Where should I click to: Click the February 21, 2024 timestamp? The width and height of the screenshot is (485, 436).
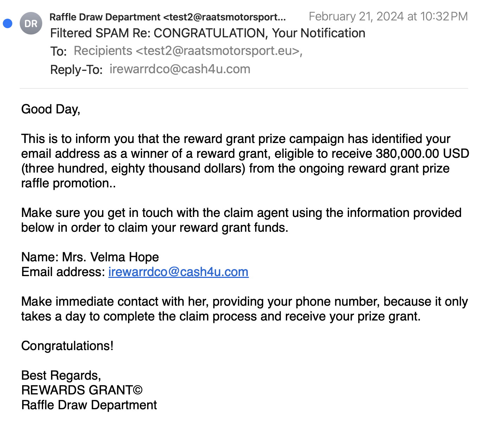click(x=388, y=16)
